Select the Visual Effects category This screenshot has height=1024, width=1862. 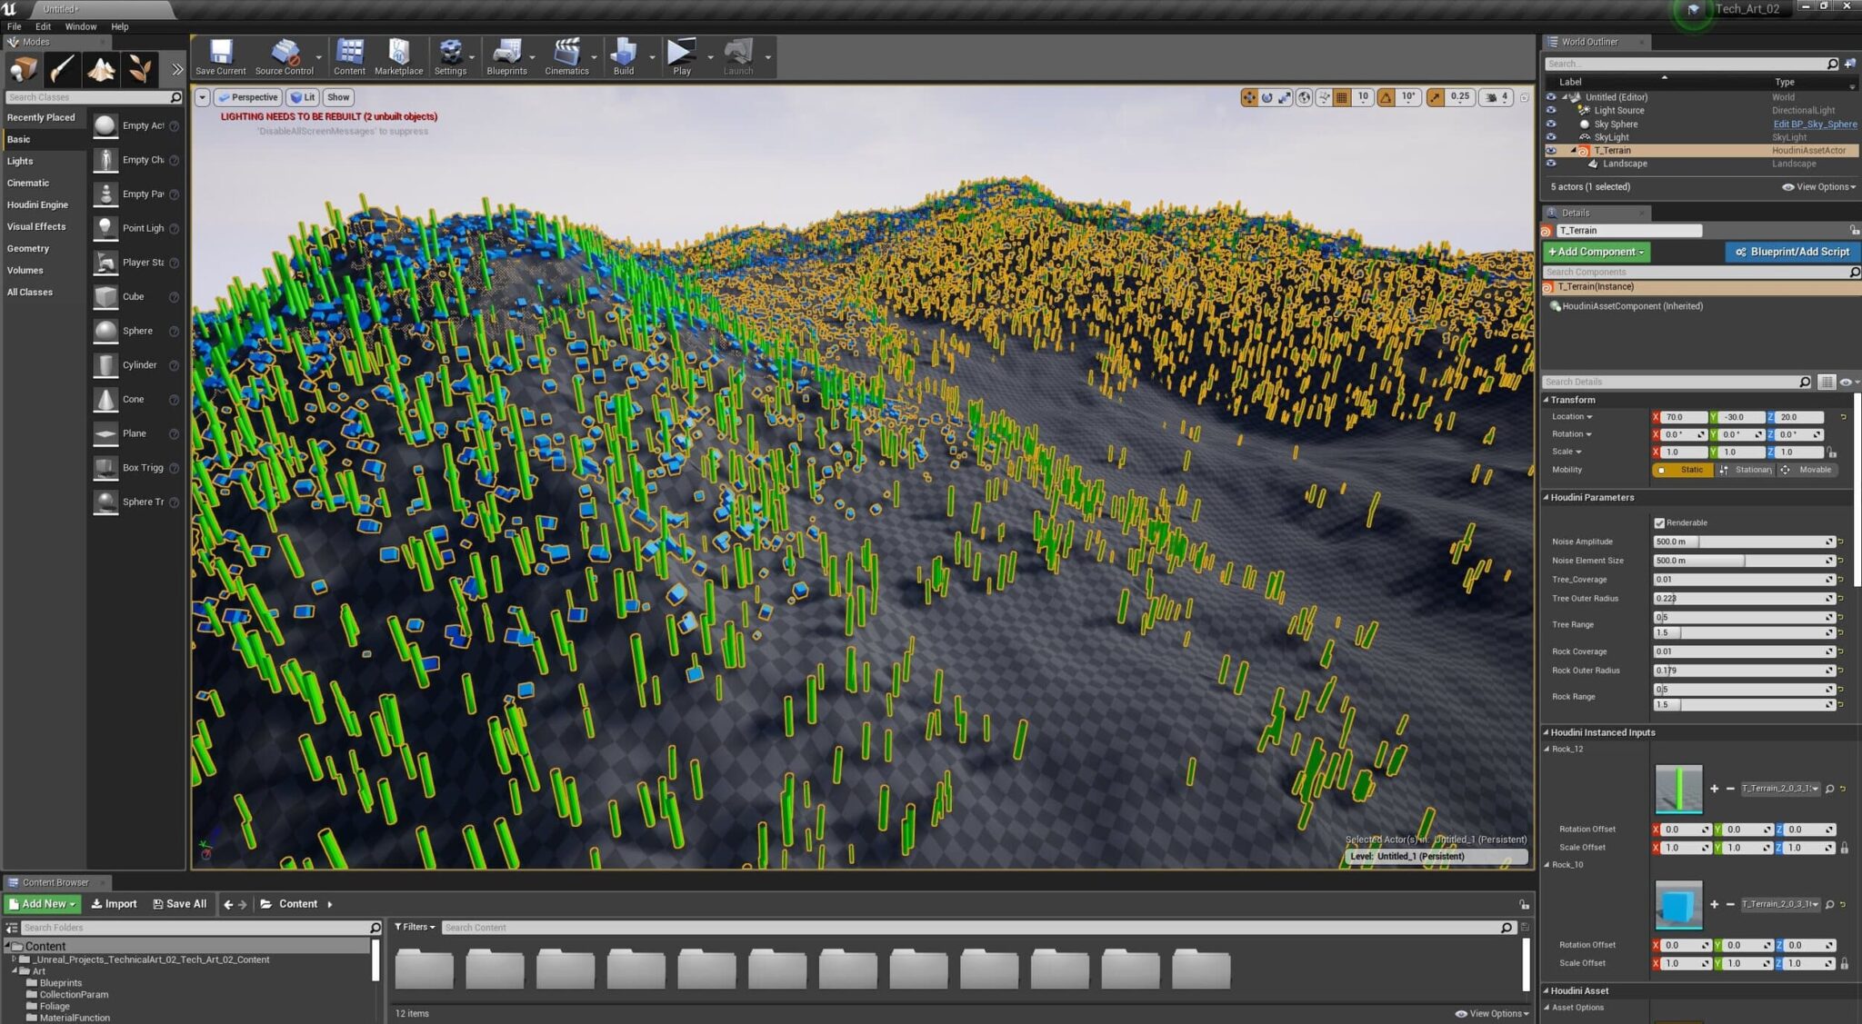coord(36,226)
